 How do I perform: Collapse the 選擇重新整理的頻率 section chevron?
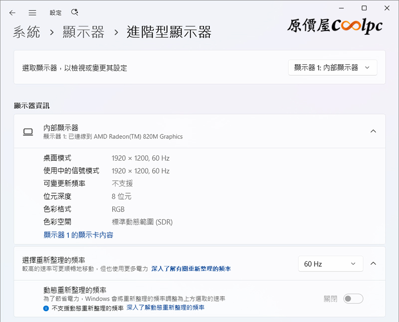373,264
